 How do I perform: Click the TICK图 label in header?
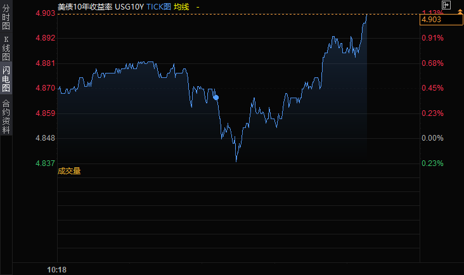[x=158, y=7]
